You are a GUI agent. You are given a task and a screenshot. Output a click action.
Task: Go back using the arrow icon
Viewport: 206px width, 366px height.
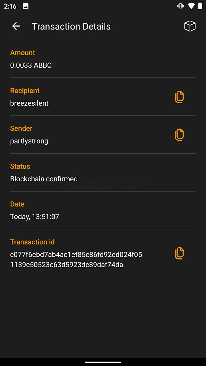point(16,26)
